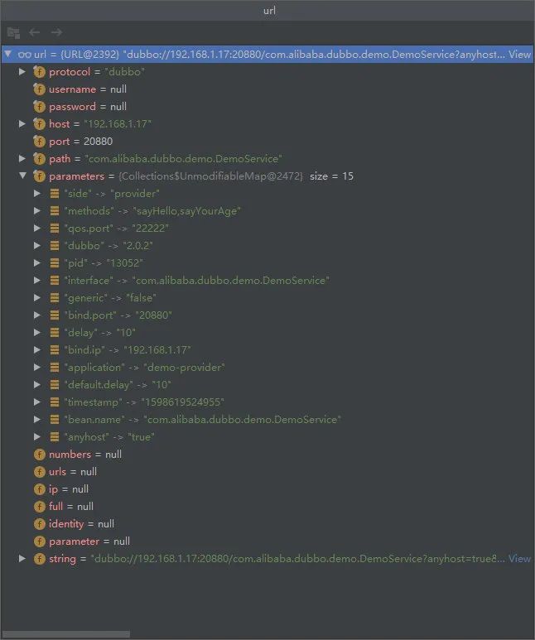Viewport: 535px width, 640px height.
Task: Expand the "default.delay" map entry
Action: [x=37, y=384]
